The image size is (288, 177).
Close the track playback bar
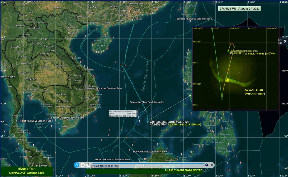tap(212, 165)
